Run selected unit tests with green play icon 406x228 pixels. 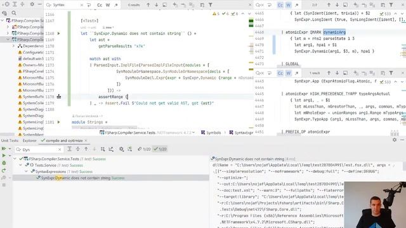tap(4, 155)
